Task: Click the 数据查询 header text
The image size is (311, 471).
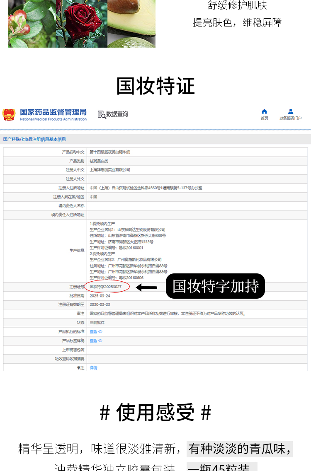Action: coord(117,114)
